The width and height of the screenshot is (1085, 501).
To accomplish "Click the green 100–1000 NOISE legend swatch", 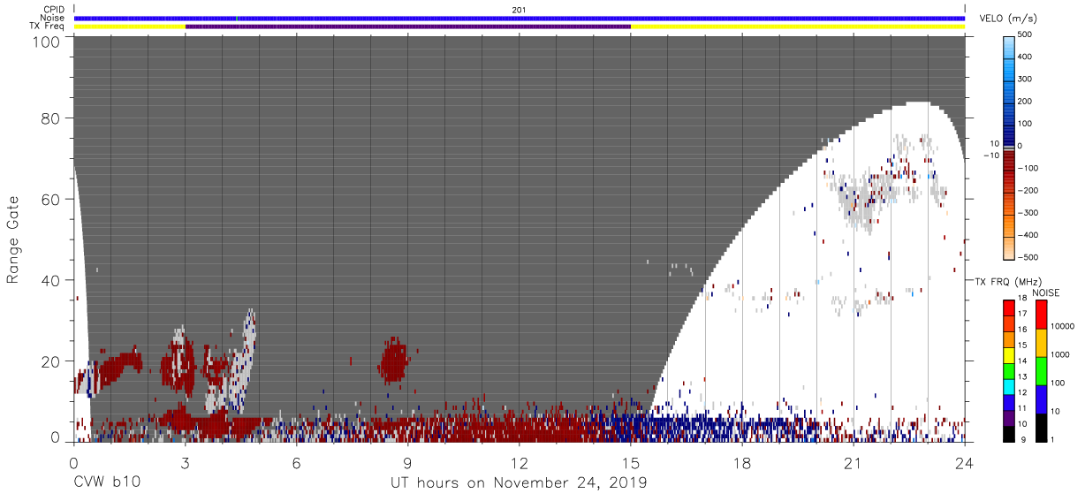I will tap(1040, 370).
